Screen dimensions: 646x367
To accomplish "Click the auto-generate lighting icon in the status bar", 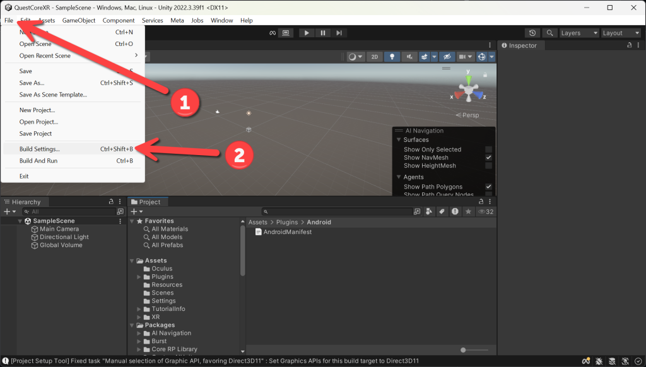I will (x=625, y=361).
